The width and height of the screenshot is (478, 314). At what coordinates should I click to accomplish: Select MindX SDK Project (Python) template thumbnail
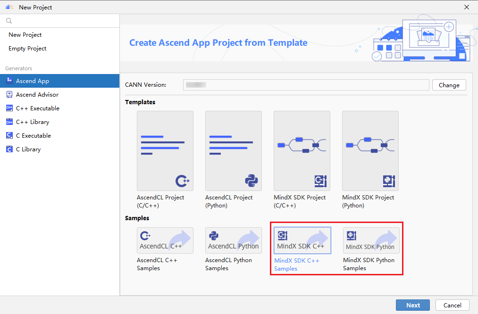pos(370,151)
